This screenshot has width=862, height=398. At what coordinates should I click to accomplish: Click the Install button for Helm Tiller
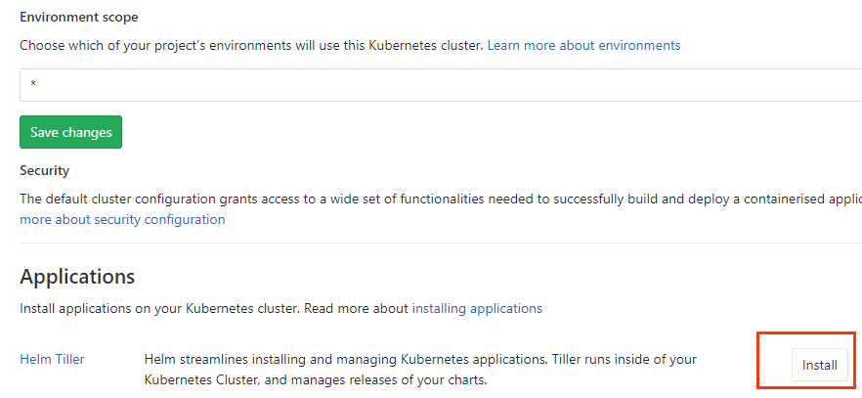pyautogui.click(x=819, y=365)
